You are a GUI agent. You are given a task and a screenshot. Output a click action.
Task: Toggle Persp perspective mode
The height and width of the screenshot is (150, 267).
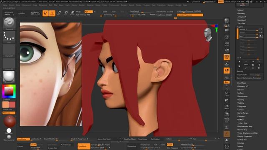227,57
